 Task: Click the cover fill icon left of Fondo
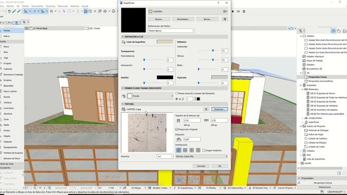(124, 96)
